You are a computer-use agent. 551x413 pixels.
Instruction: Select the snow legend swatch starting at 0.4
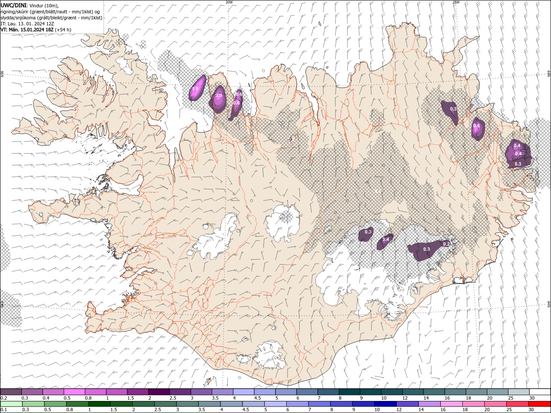coord(53,392)
